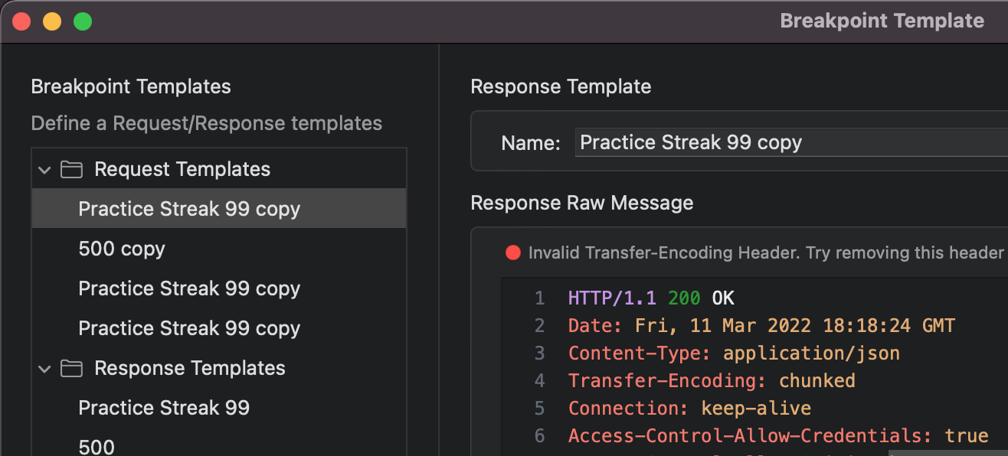
Task: Maximize window with the green button
Action: [x=83, y=21]
